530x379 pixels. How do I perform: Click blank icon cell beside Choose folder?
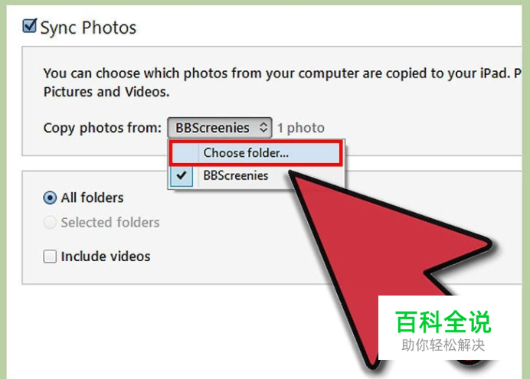[185, 153]
